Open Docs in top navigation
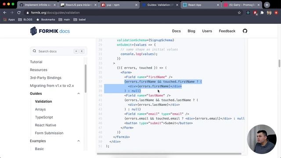 177,31
